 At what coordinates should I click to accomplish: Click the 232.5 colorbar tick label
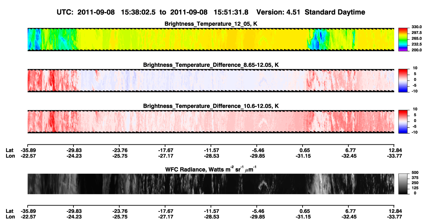click(x=417, y=44)
